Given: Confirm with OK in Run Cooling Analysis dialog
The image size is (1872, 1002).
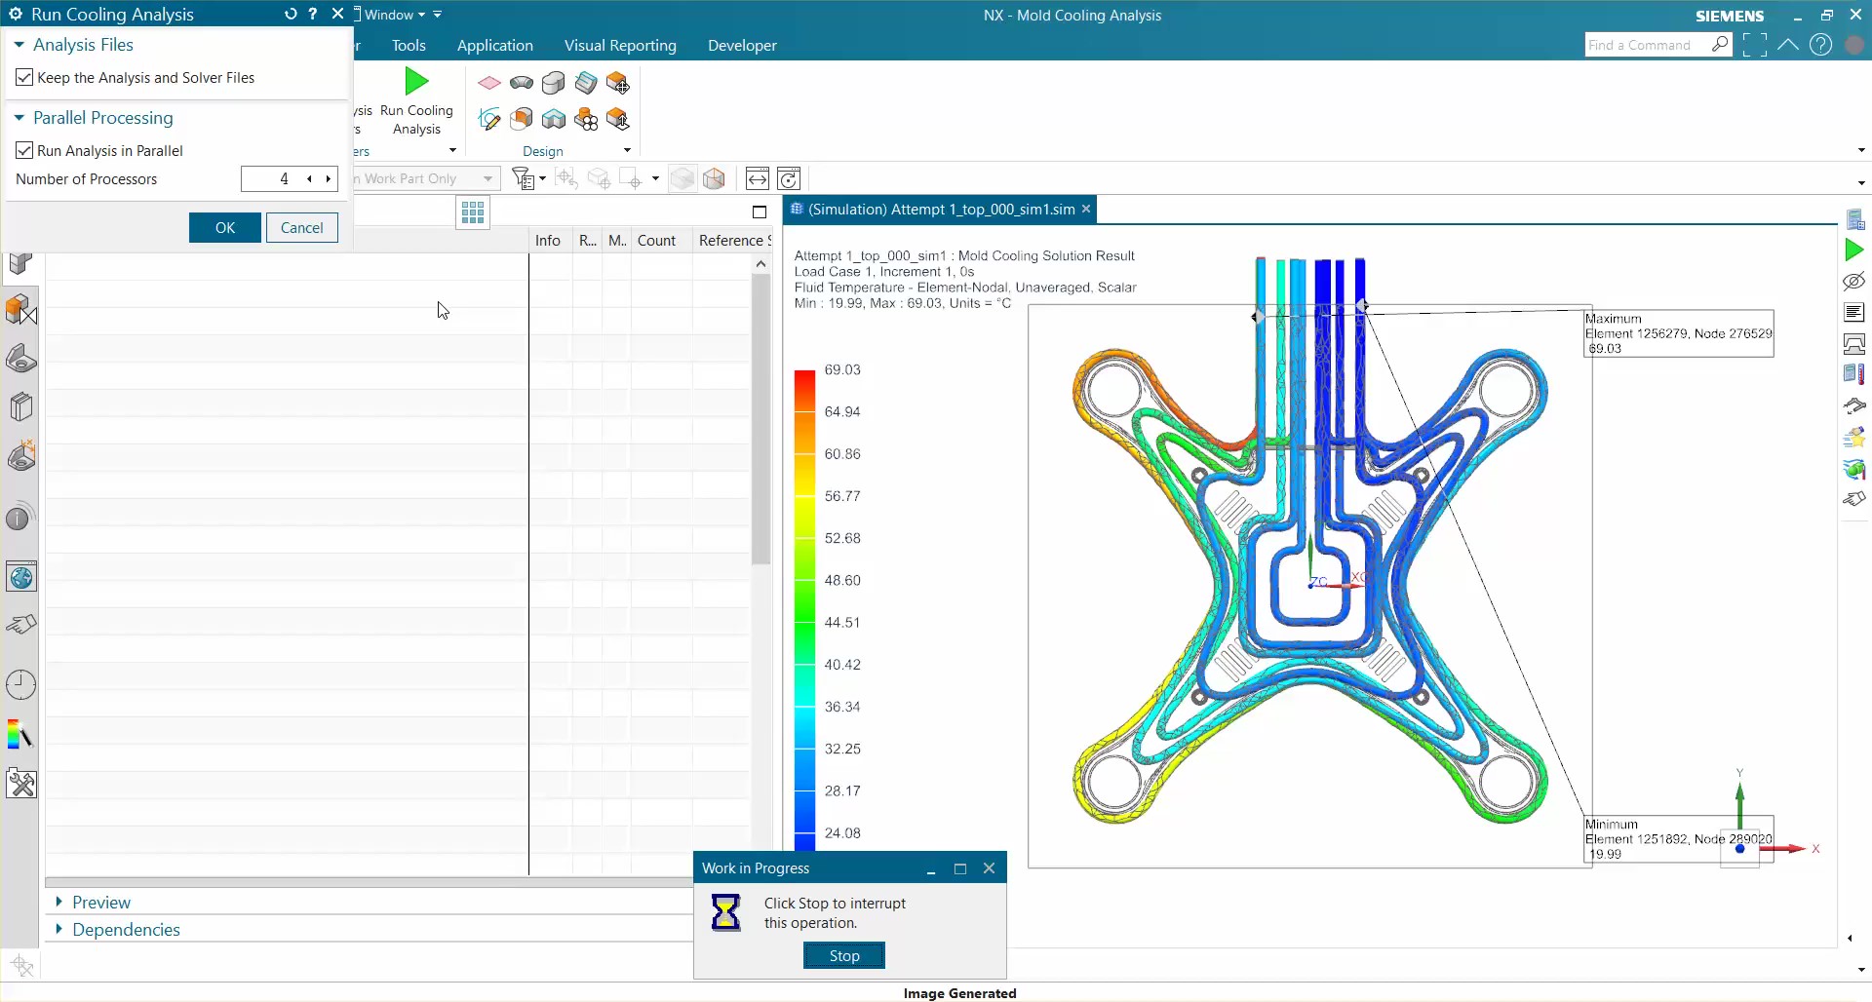Looking at the screenshot, I should coord(224,227).
